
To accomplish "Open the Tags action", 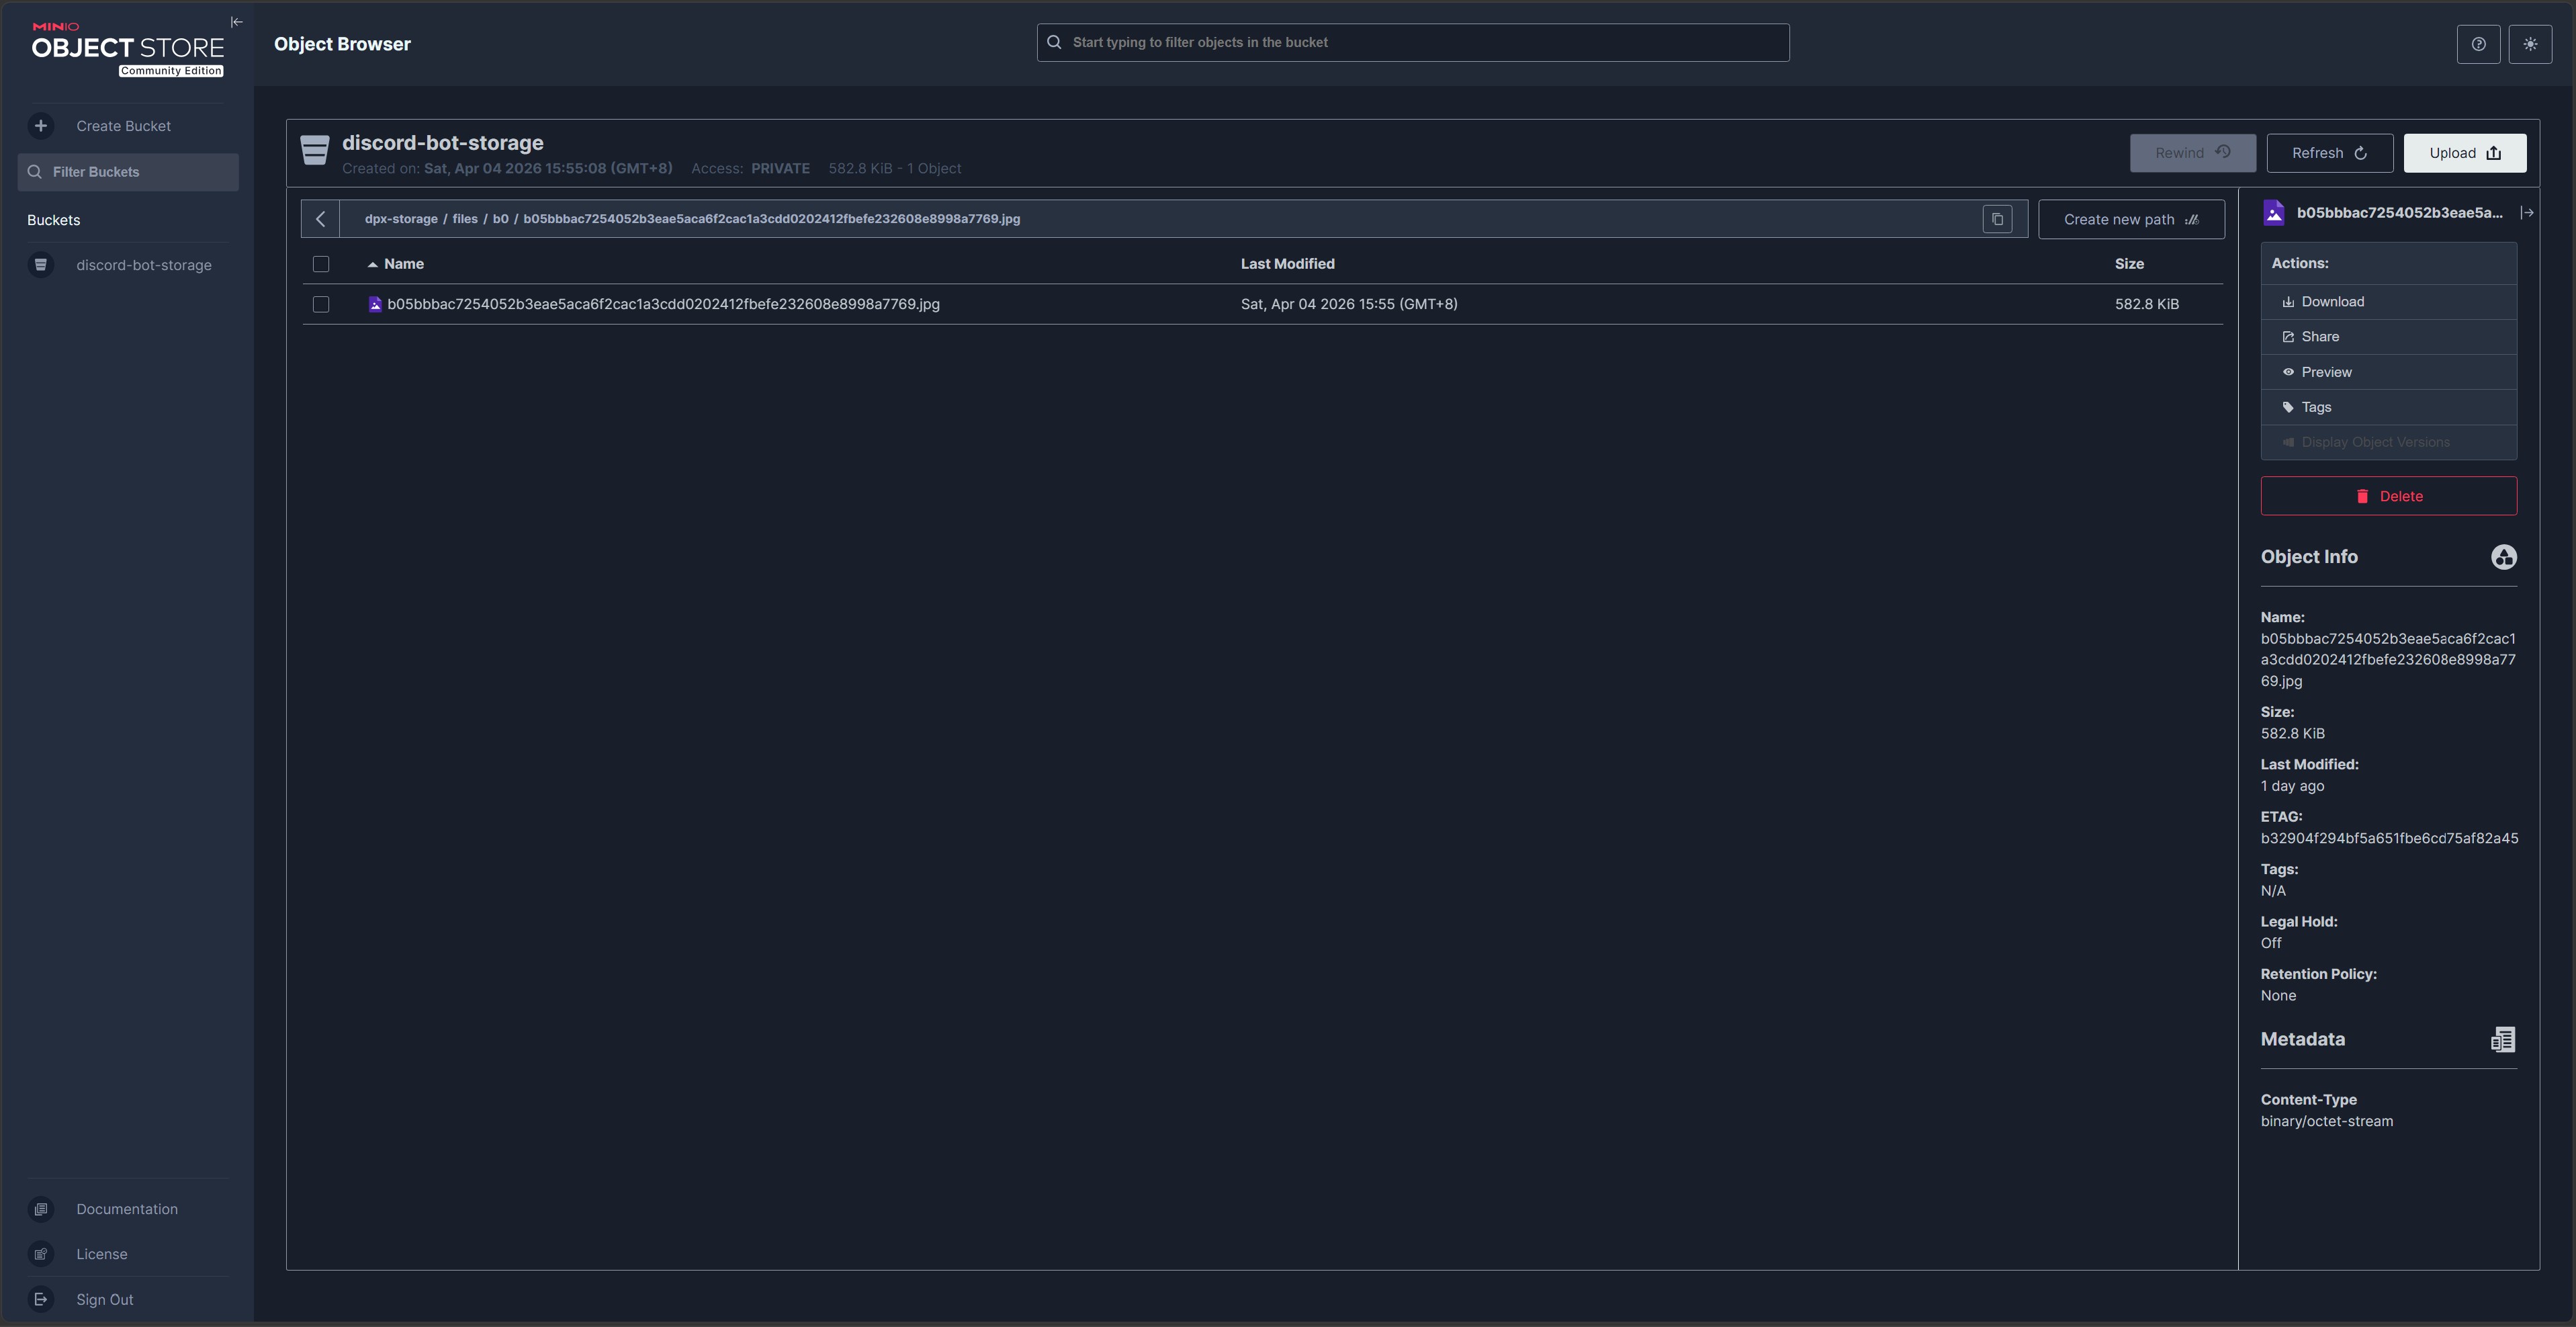I will pos(2316,407).
